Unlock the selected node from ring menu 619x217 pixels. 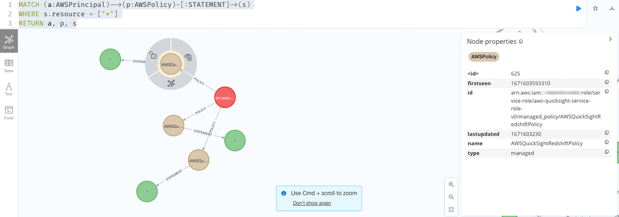pos(153,55)
